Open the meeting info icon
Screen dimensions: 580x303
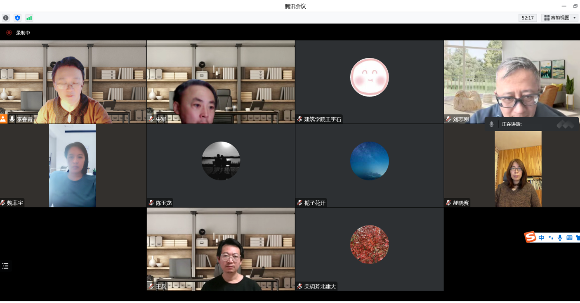pos(6,18)
